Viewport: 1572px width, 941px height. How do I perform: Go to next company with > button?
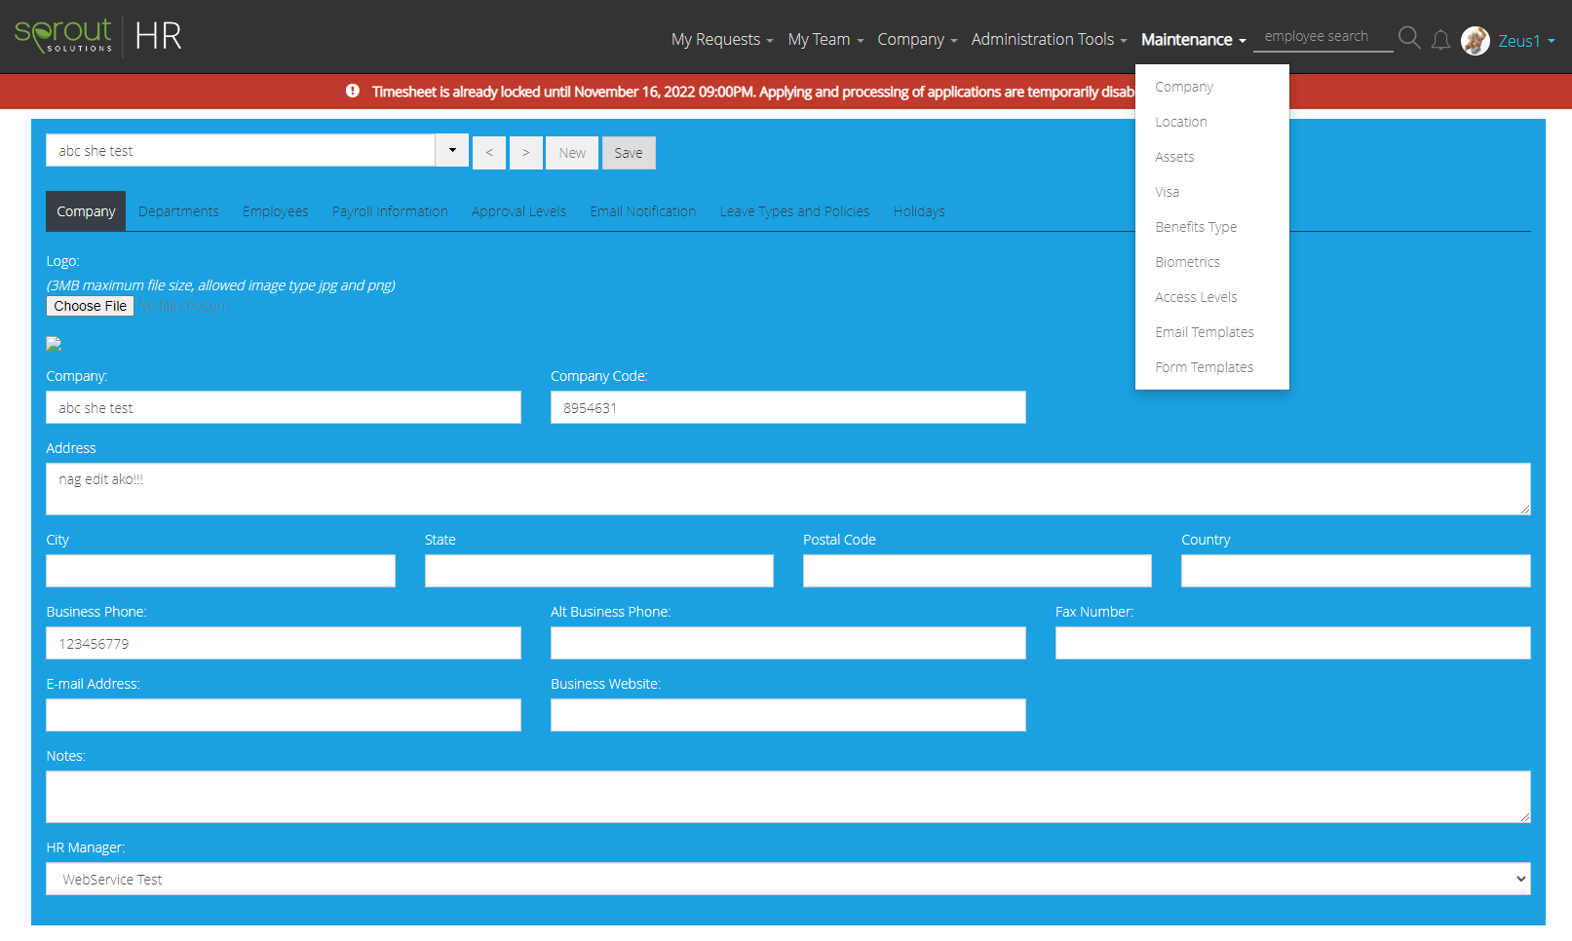(526, 153)
